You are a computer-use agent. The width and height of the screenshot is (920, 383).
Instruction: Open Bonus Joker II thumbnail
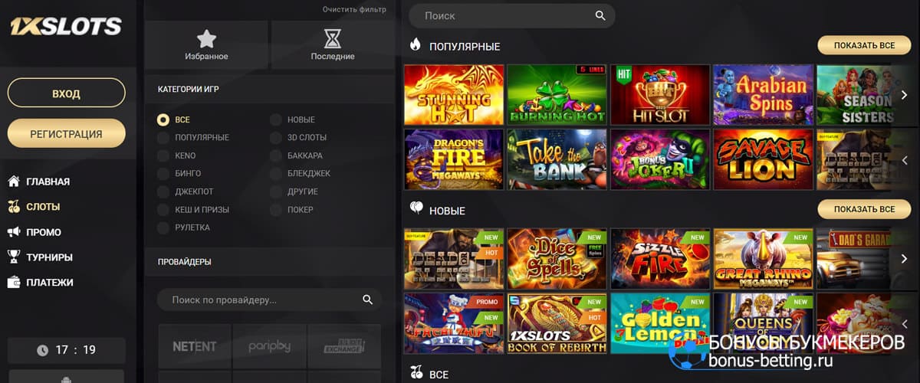point(660,159)
